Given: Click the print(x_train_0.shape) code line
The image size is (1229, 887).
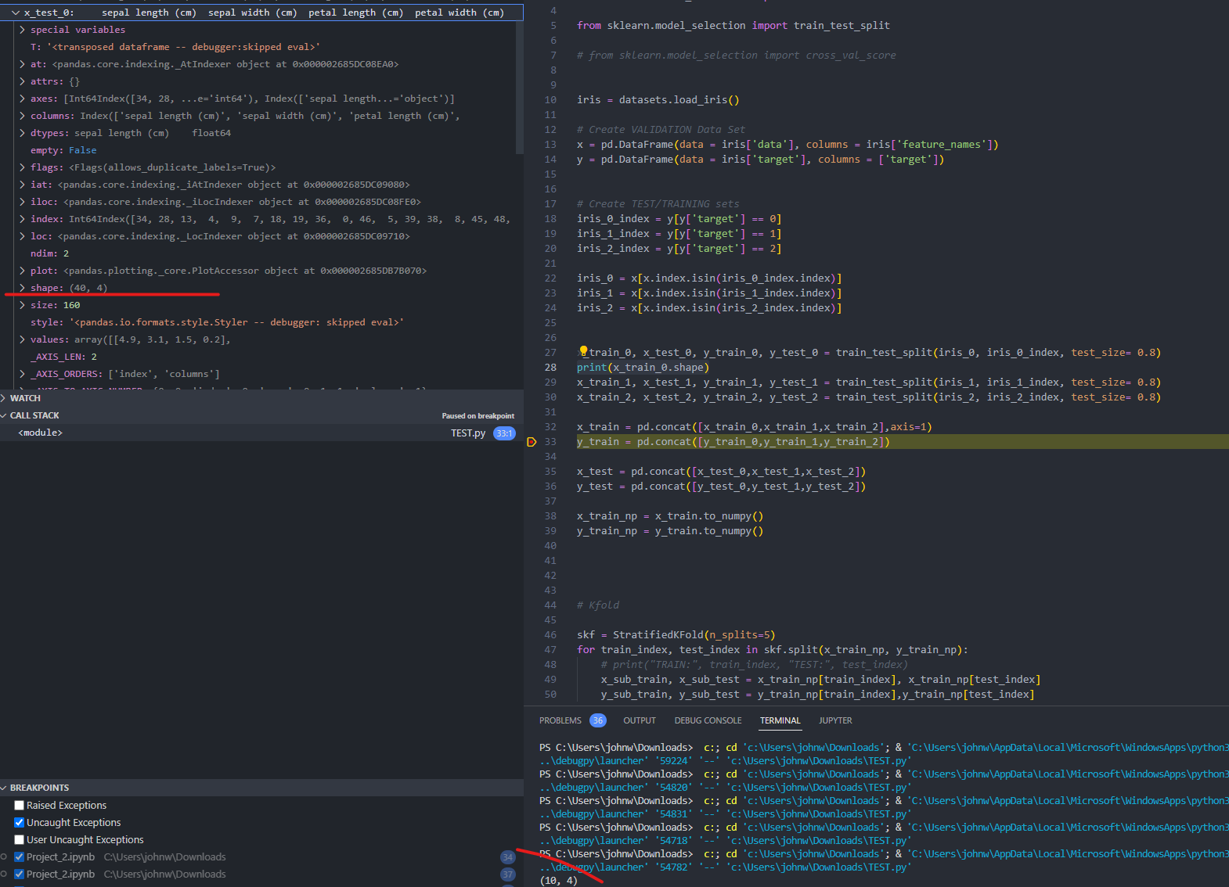Looking at the screenshot, I should tap(643, 368).
